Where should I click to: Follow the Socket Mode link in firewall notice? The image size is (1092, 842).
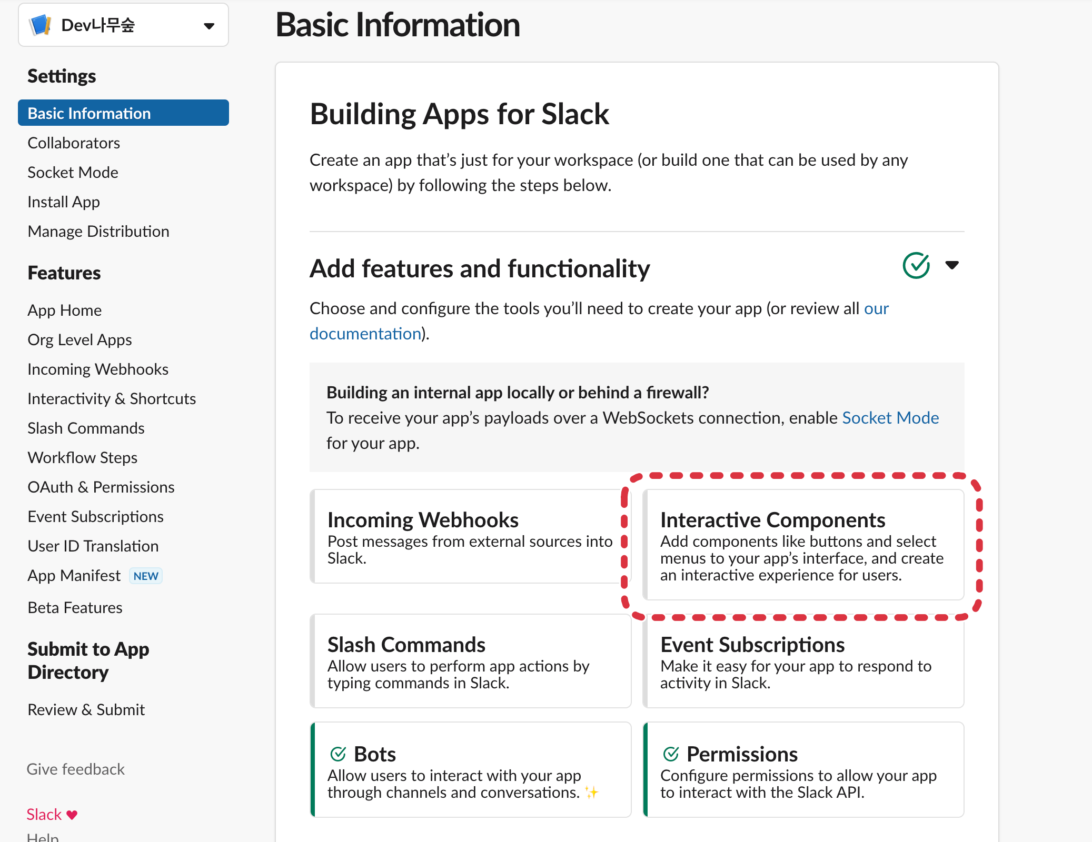890,418
